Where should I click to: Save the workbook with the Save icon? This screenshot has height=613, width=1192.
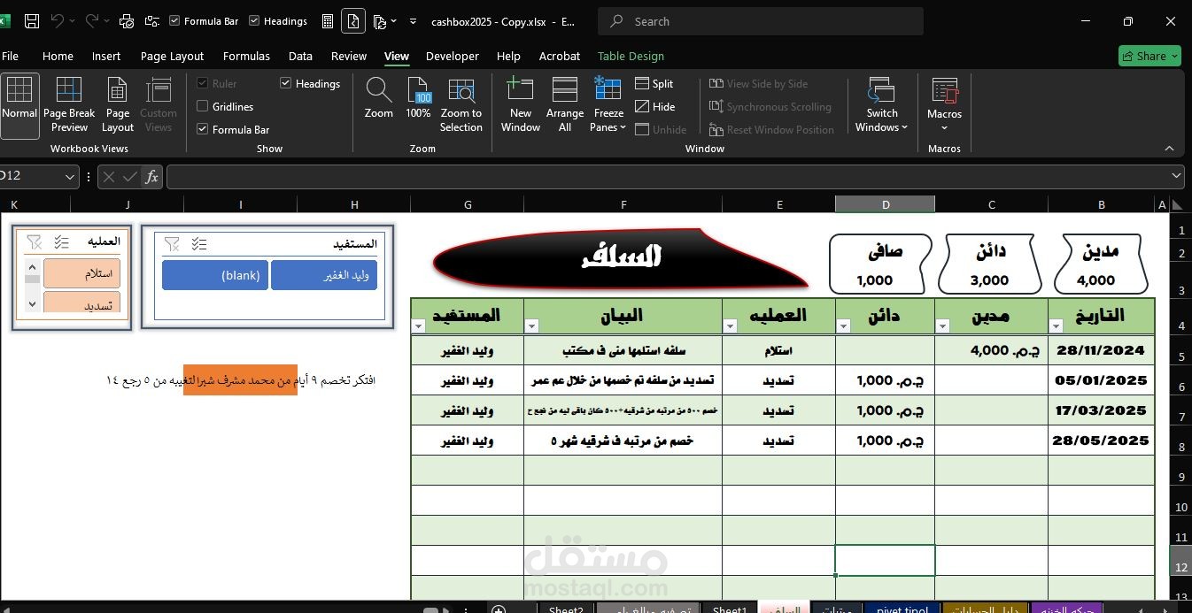point(32,20)
